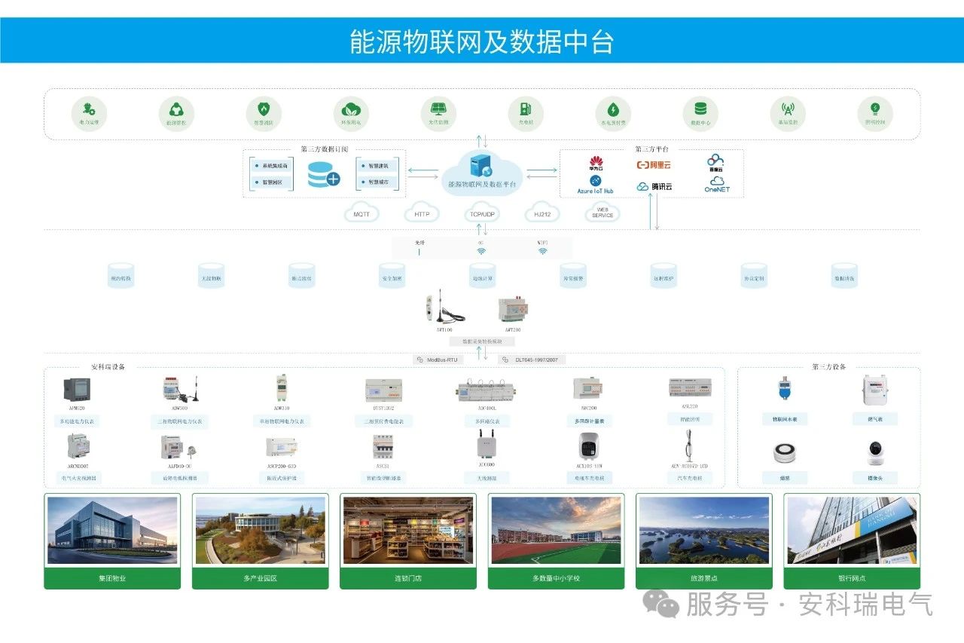Viewport: 964px width, 643px height.
Task: Click the 充电桩 charging pile icon
Action: click(526, 109)
